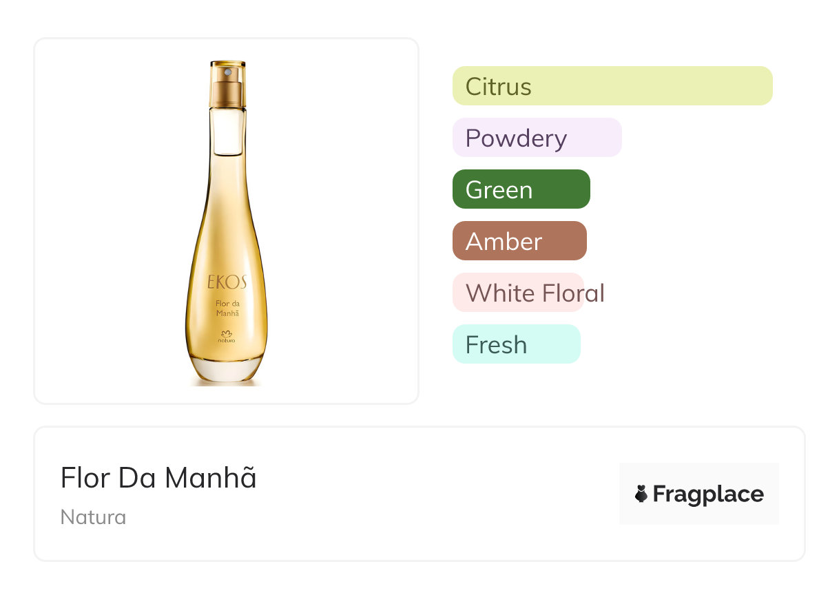
Task: Click the EKOS lettering on the bottle
Action: pyautogui.click(x=227, y=282)
